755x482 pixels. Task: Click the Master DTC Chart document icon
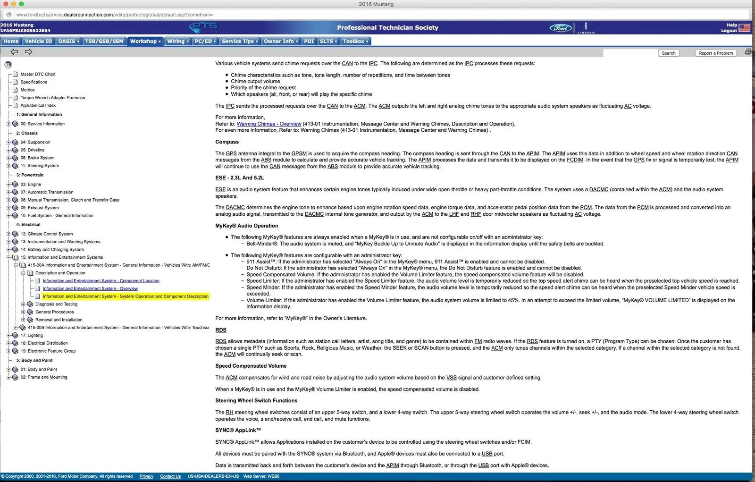pyautogui.click(x=16, y=74)
